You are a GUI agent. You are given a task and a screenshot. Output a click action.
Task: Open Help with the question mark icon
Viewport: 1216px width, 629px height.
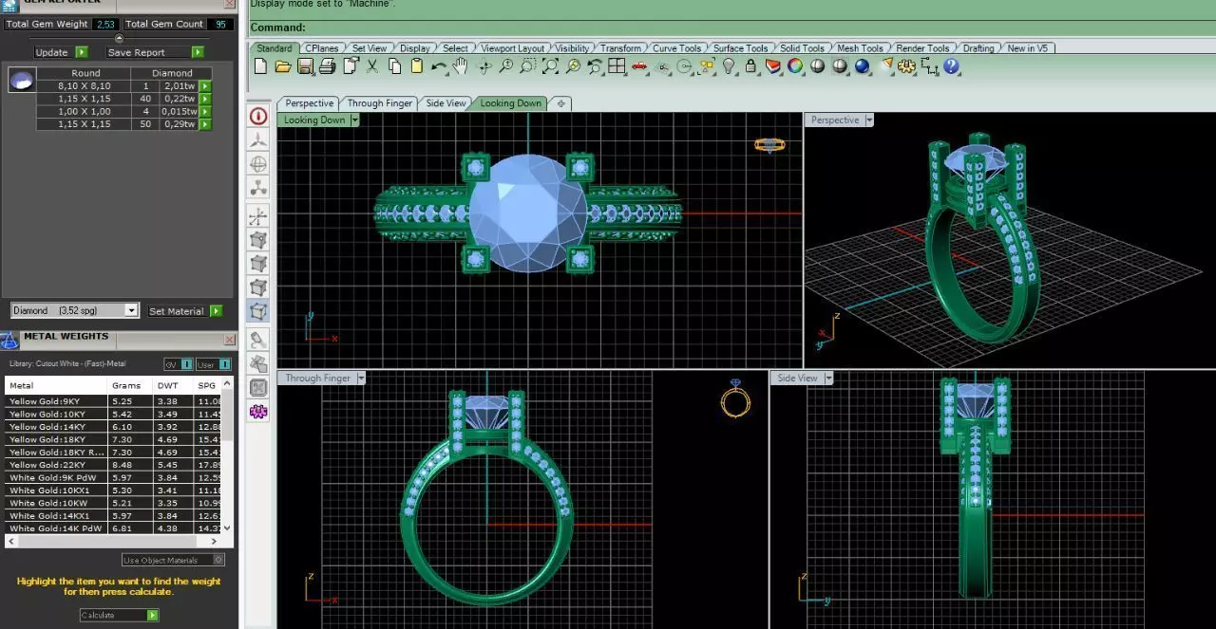(x=951, y=66)
